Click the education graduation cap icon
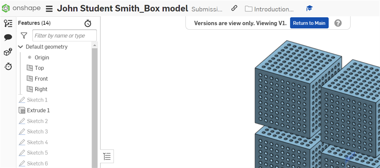Screen dimensions: 380x168 (309, 9)
